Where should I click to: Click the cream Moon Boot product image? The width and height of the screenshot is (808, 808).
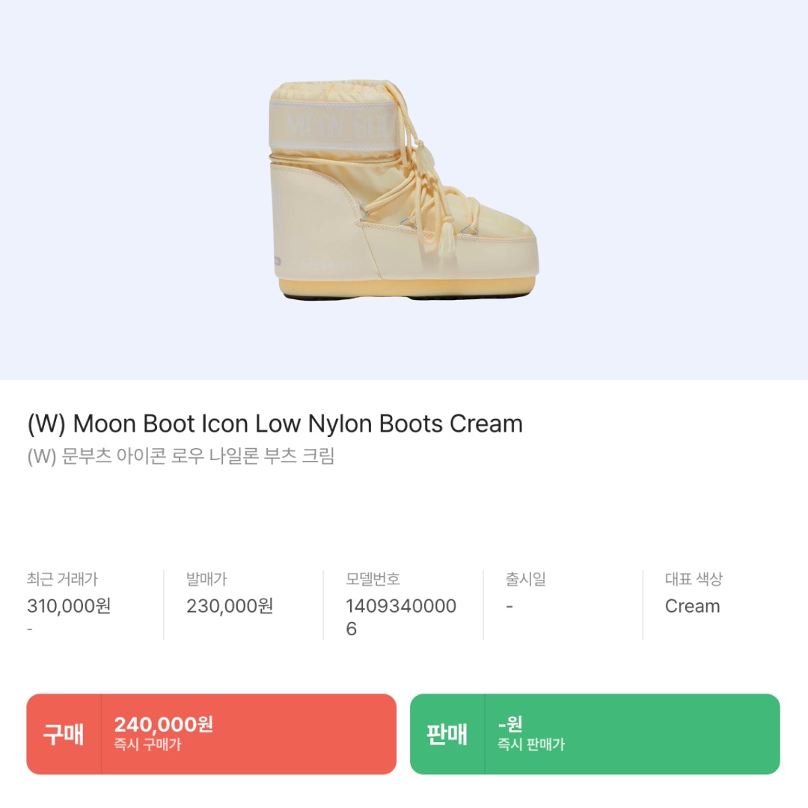(403, 191)
